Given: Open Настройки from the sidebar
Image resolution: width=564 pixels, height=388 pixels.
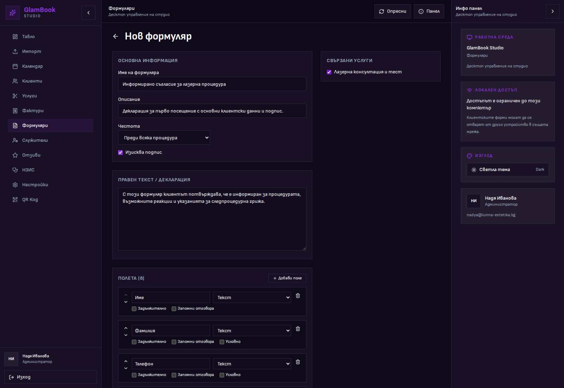Looking at the screenshot, I should [35, 184].
